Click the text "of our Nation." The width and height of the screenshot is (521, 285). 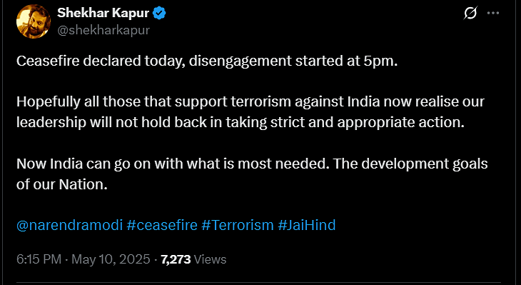[x=62, y=184]
